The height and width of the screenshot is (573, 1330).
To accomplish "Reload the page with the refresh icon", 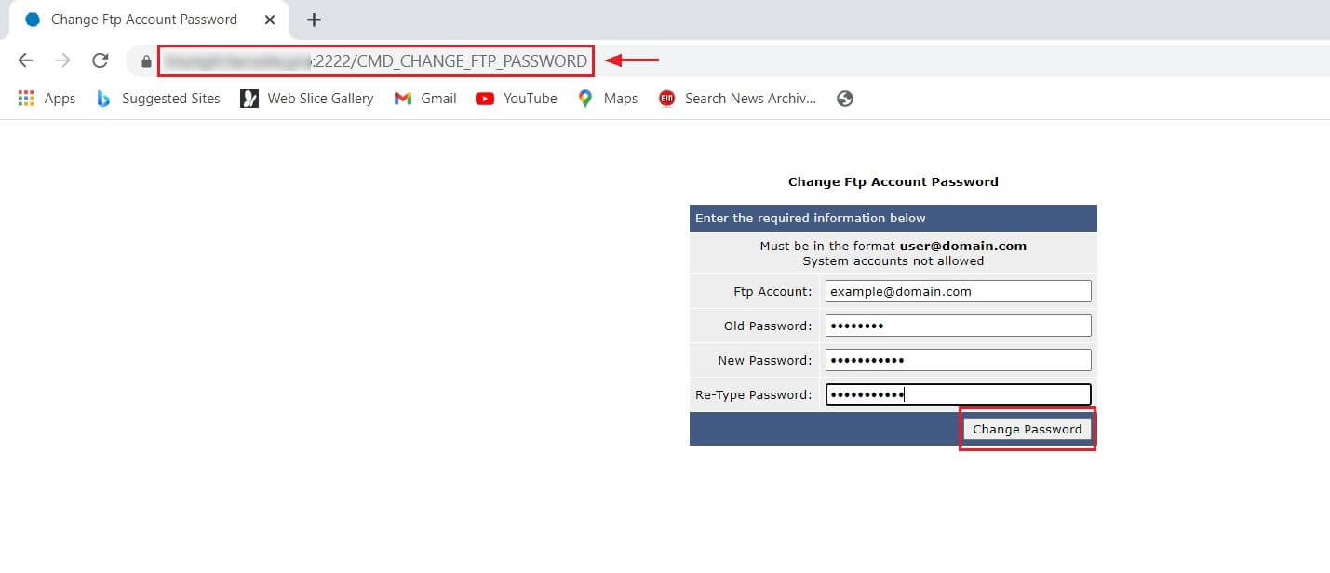I will [101, 60].
